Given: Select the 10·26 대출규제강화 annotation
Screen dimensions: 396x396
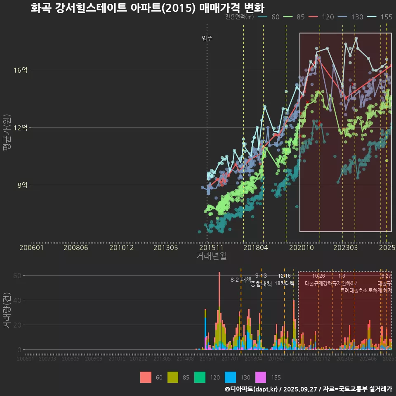Looking at the screenshot, I should coord(318,280).
